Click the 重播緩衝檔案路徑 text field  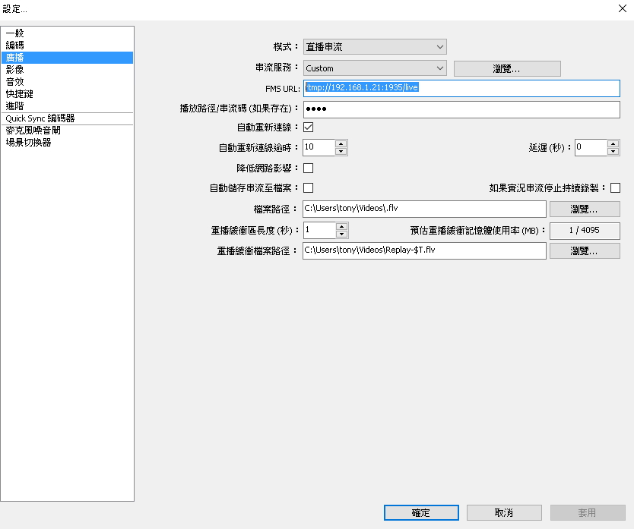pyautogui.click(x=424, y=250)
